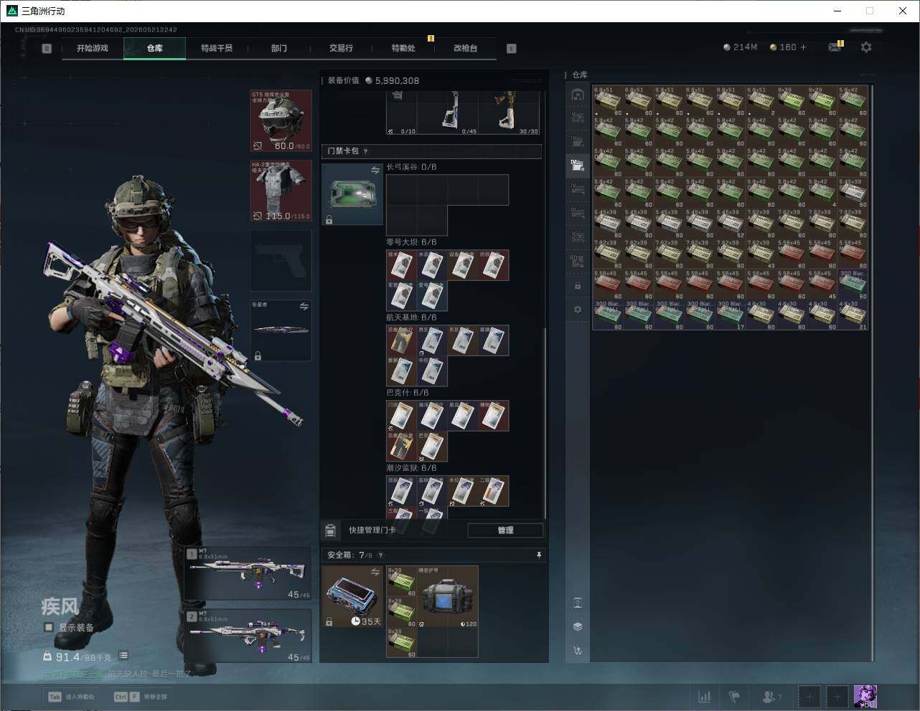Click the world chat message at bottom left
920x711 pixels.
(117, 674)
